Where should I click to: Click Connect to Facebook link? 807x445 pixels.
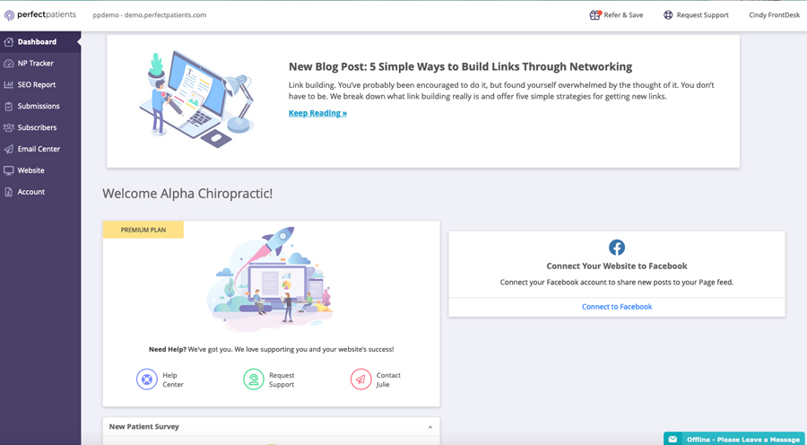617,307
